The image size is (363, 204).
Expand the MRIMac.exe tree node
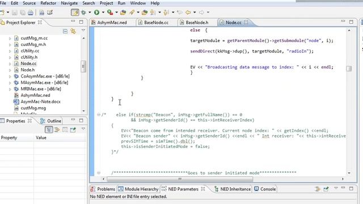tap(10, 89)
